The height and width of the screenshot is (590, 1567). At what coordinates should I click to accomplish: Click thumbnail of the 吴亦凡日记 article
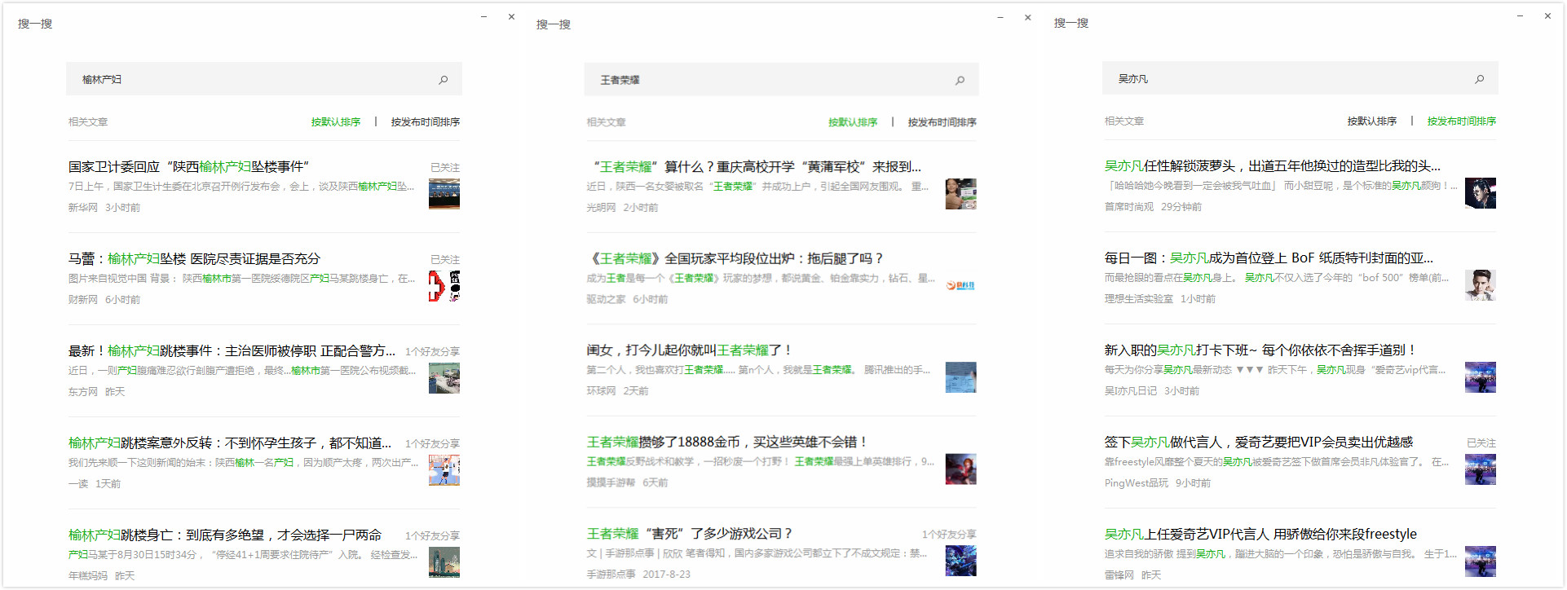pos(1481,377)
